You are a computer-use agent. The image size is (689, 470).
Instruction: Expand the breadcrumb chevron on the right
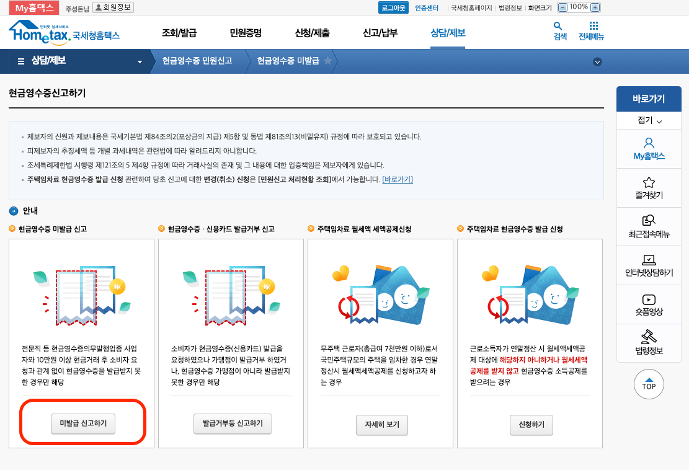click(597, 61)
